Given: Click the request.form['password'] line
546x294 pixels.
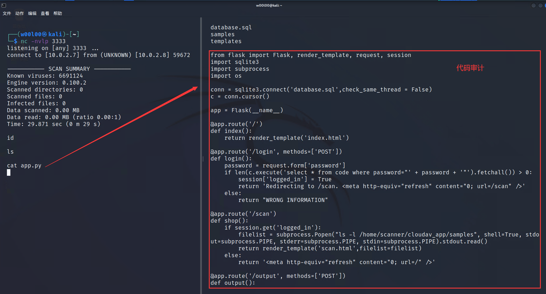Looking at the screenshot, I should (x=285, y=165).
